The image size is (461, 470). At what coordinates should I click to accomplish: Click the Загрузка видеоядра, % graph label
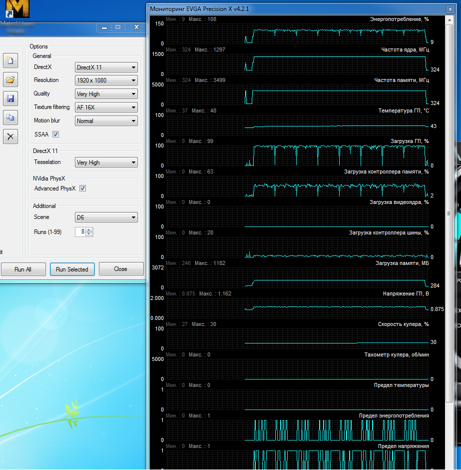coord(399,202)
